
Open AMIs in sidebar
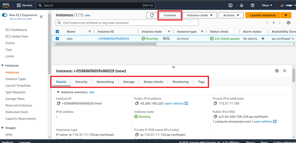click(9, 135)
